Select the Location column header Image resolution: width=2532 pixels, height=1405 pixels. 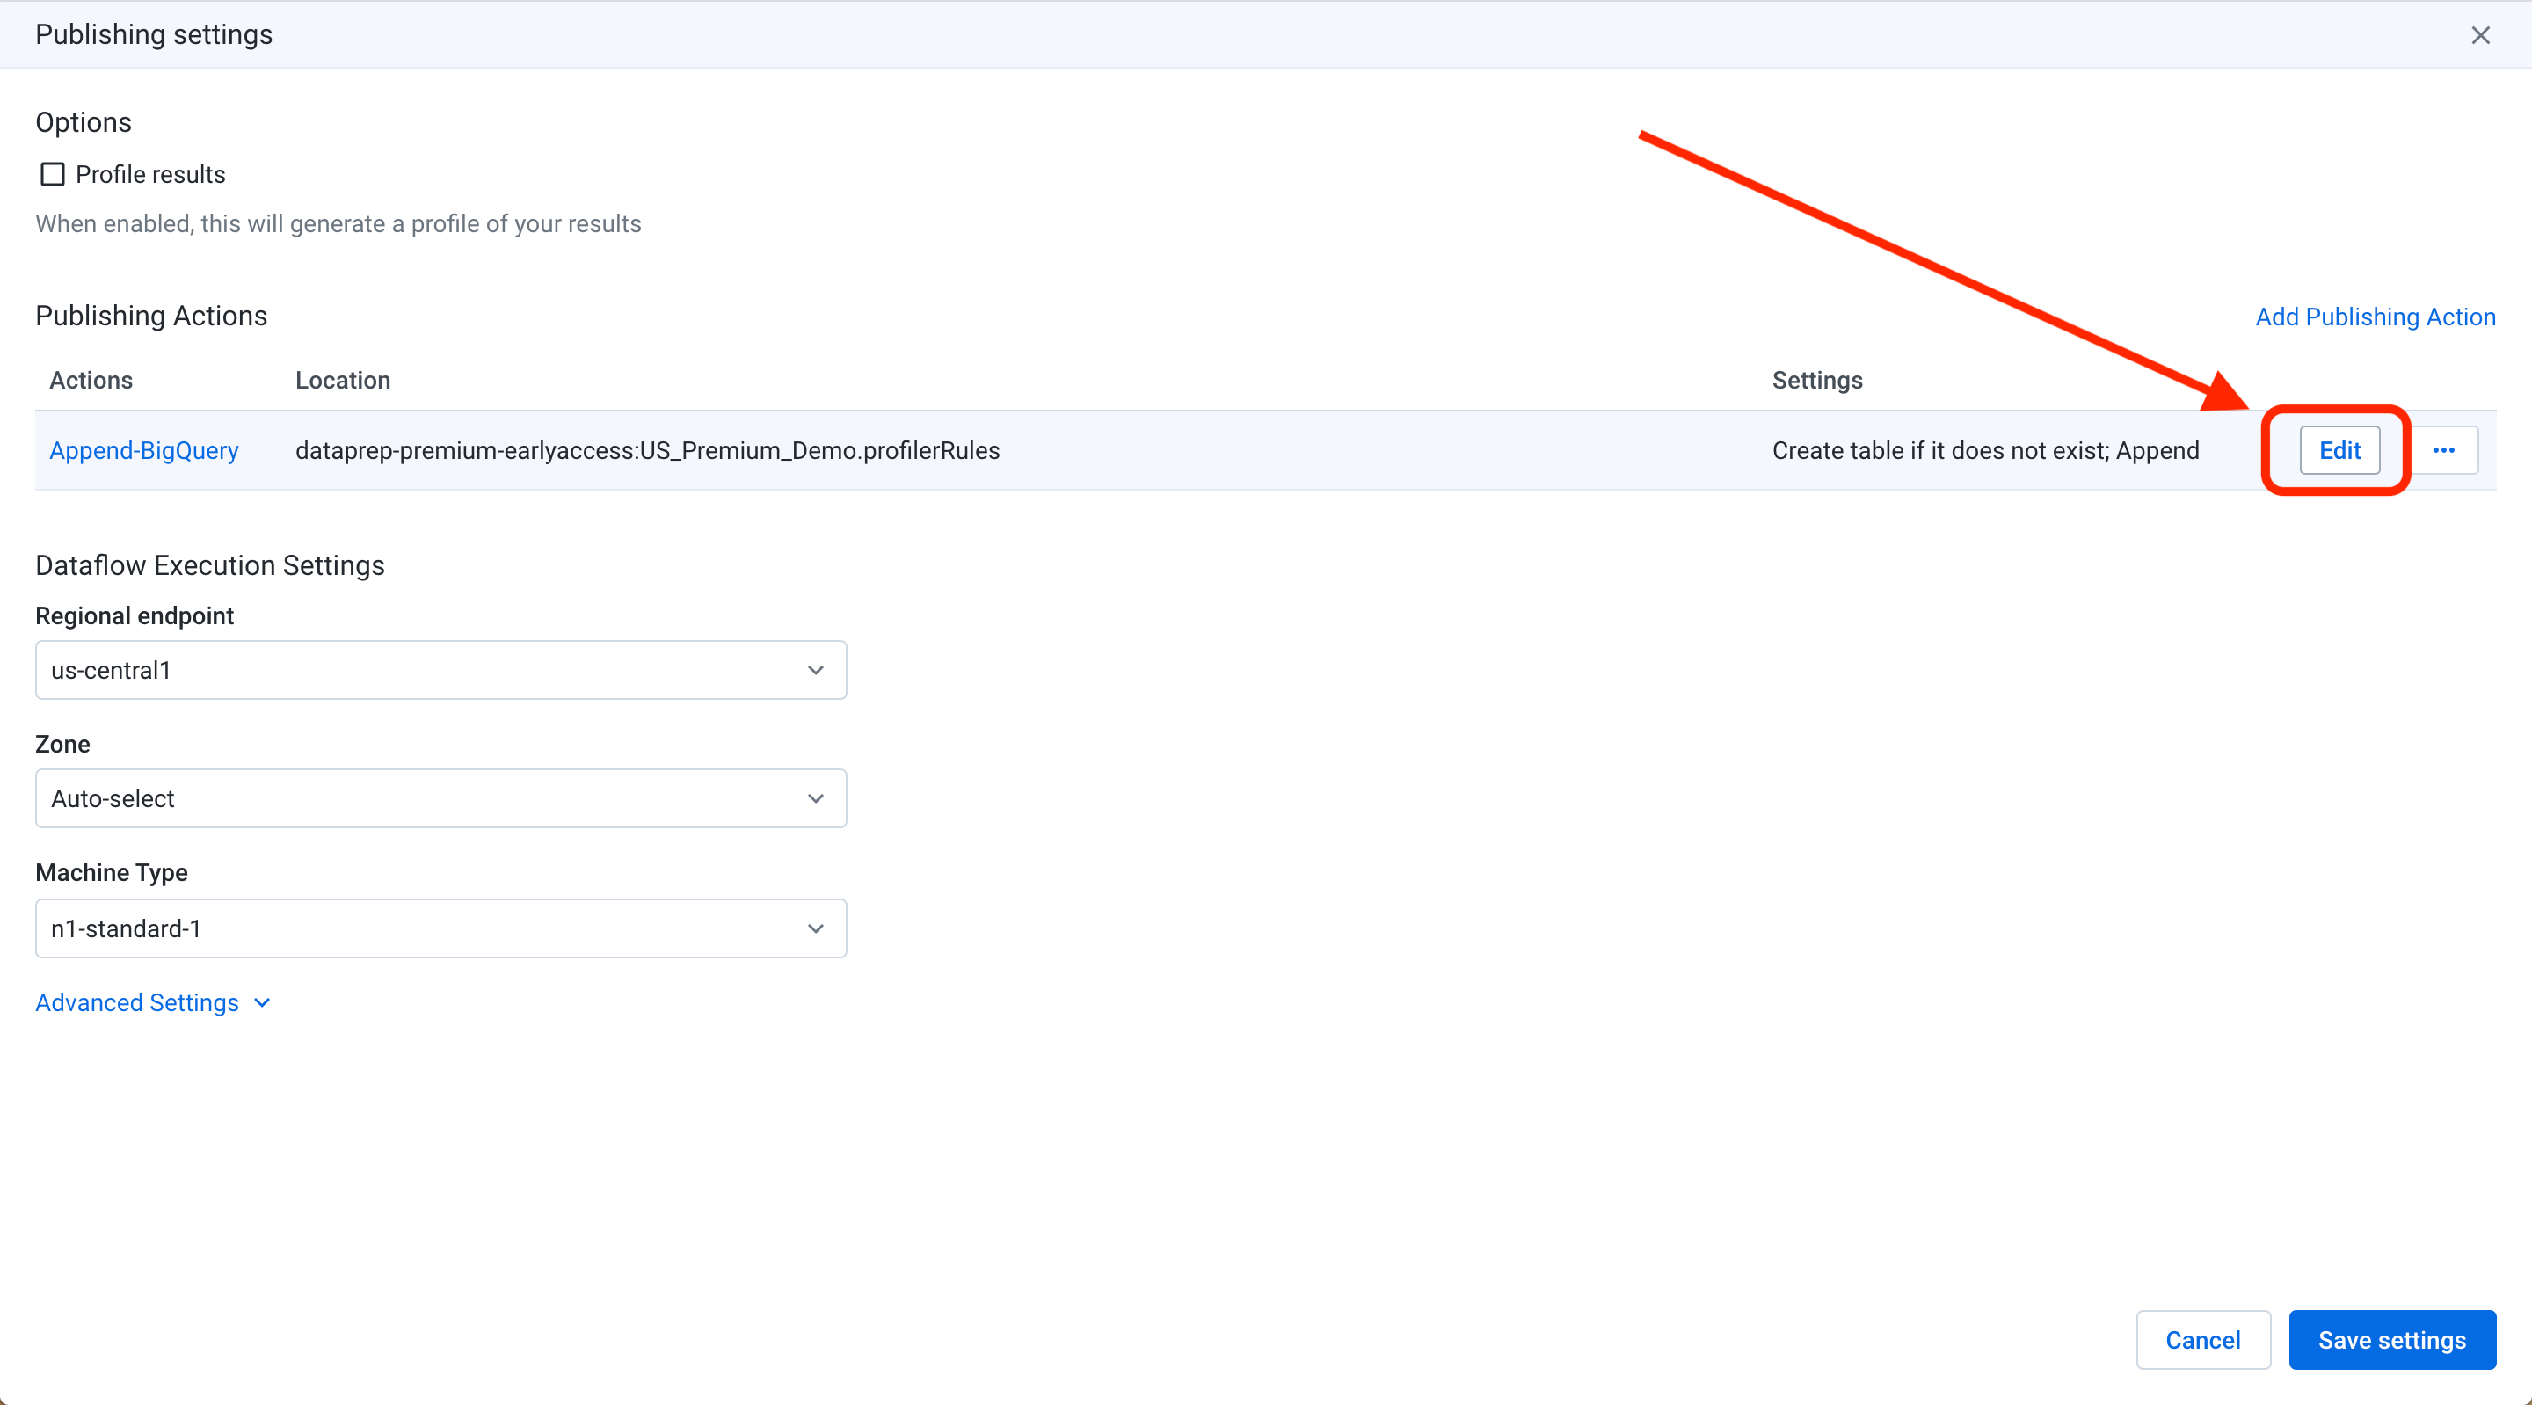pos(342,381)
